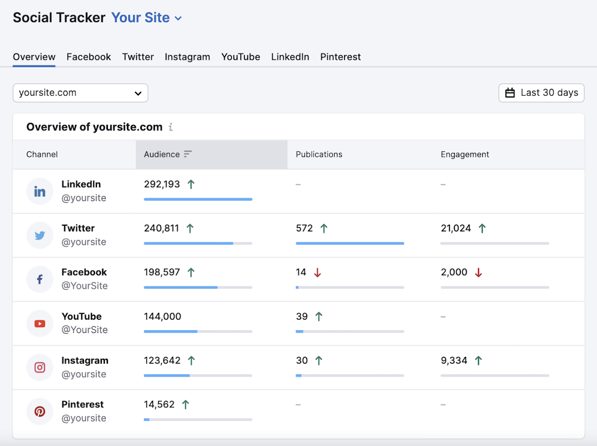The height and width of the screenshot is (446, 597).
Task: Click the Facebook channel icon
Action: point(40,279)
